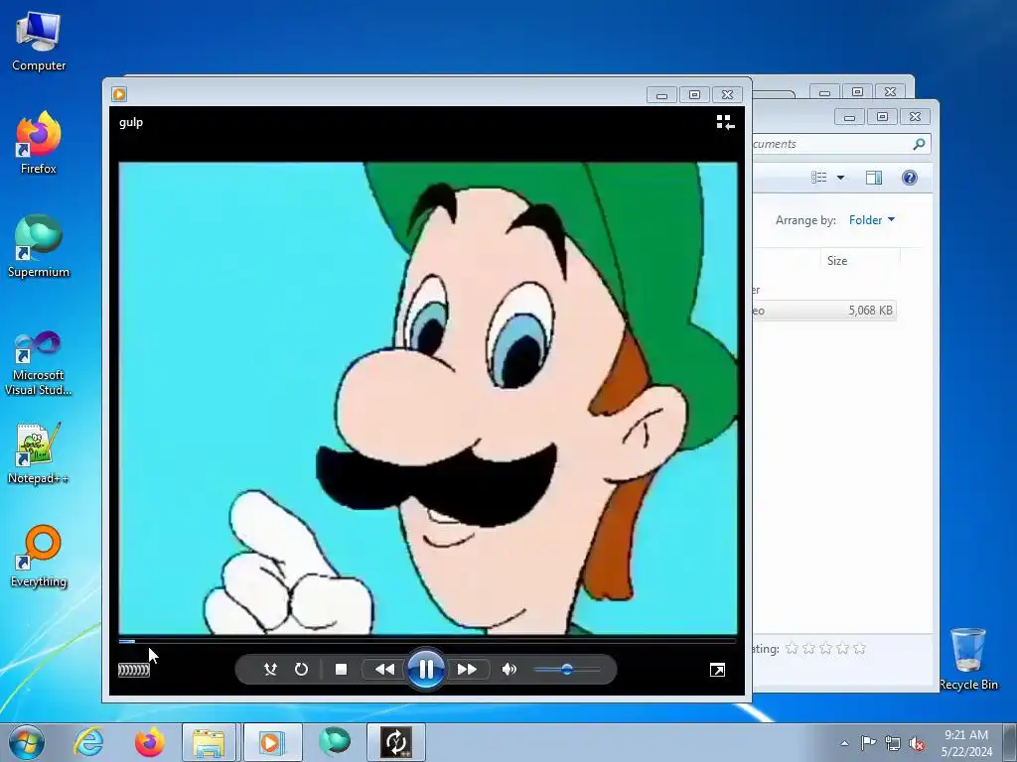
Task: Enter full screen view mode
Action: pyautogui.click(x=717, y=671)
